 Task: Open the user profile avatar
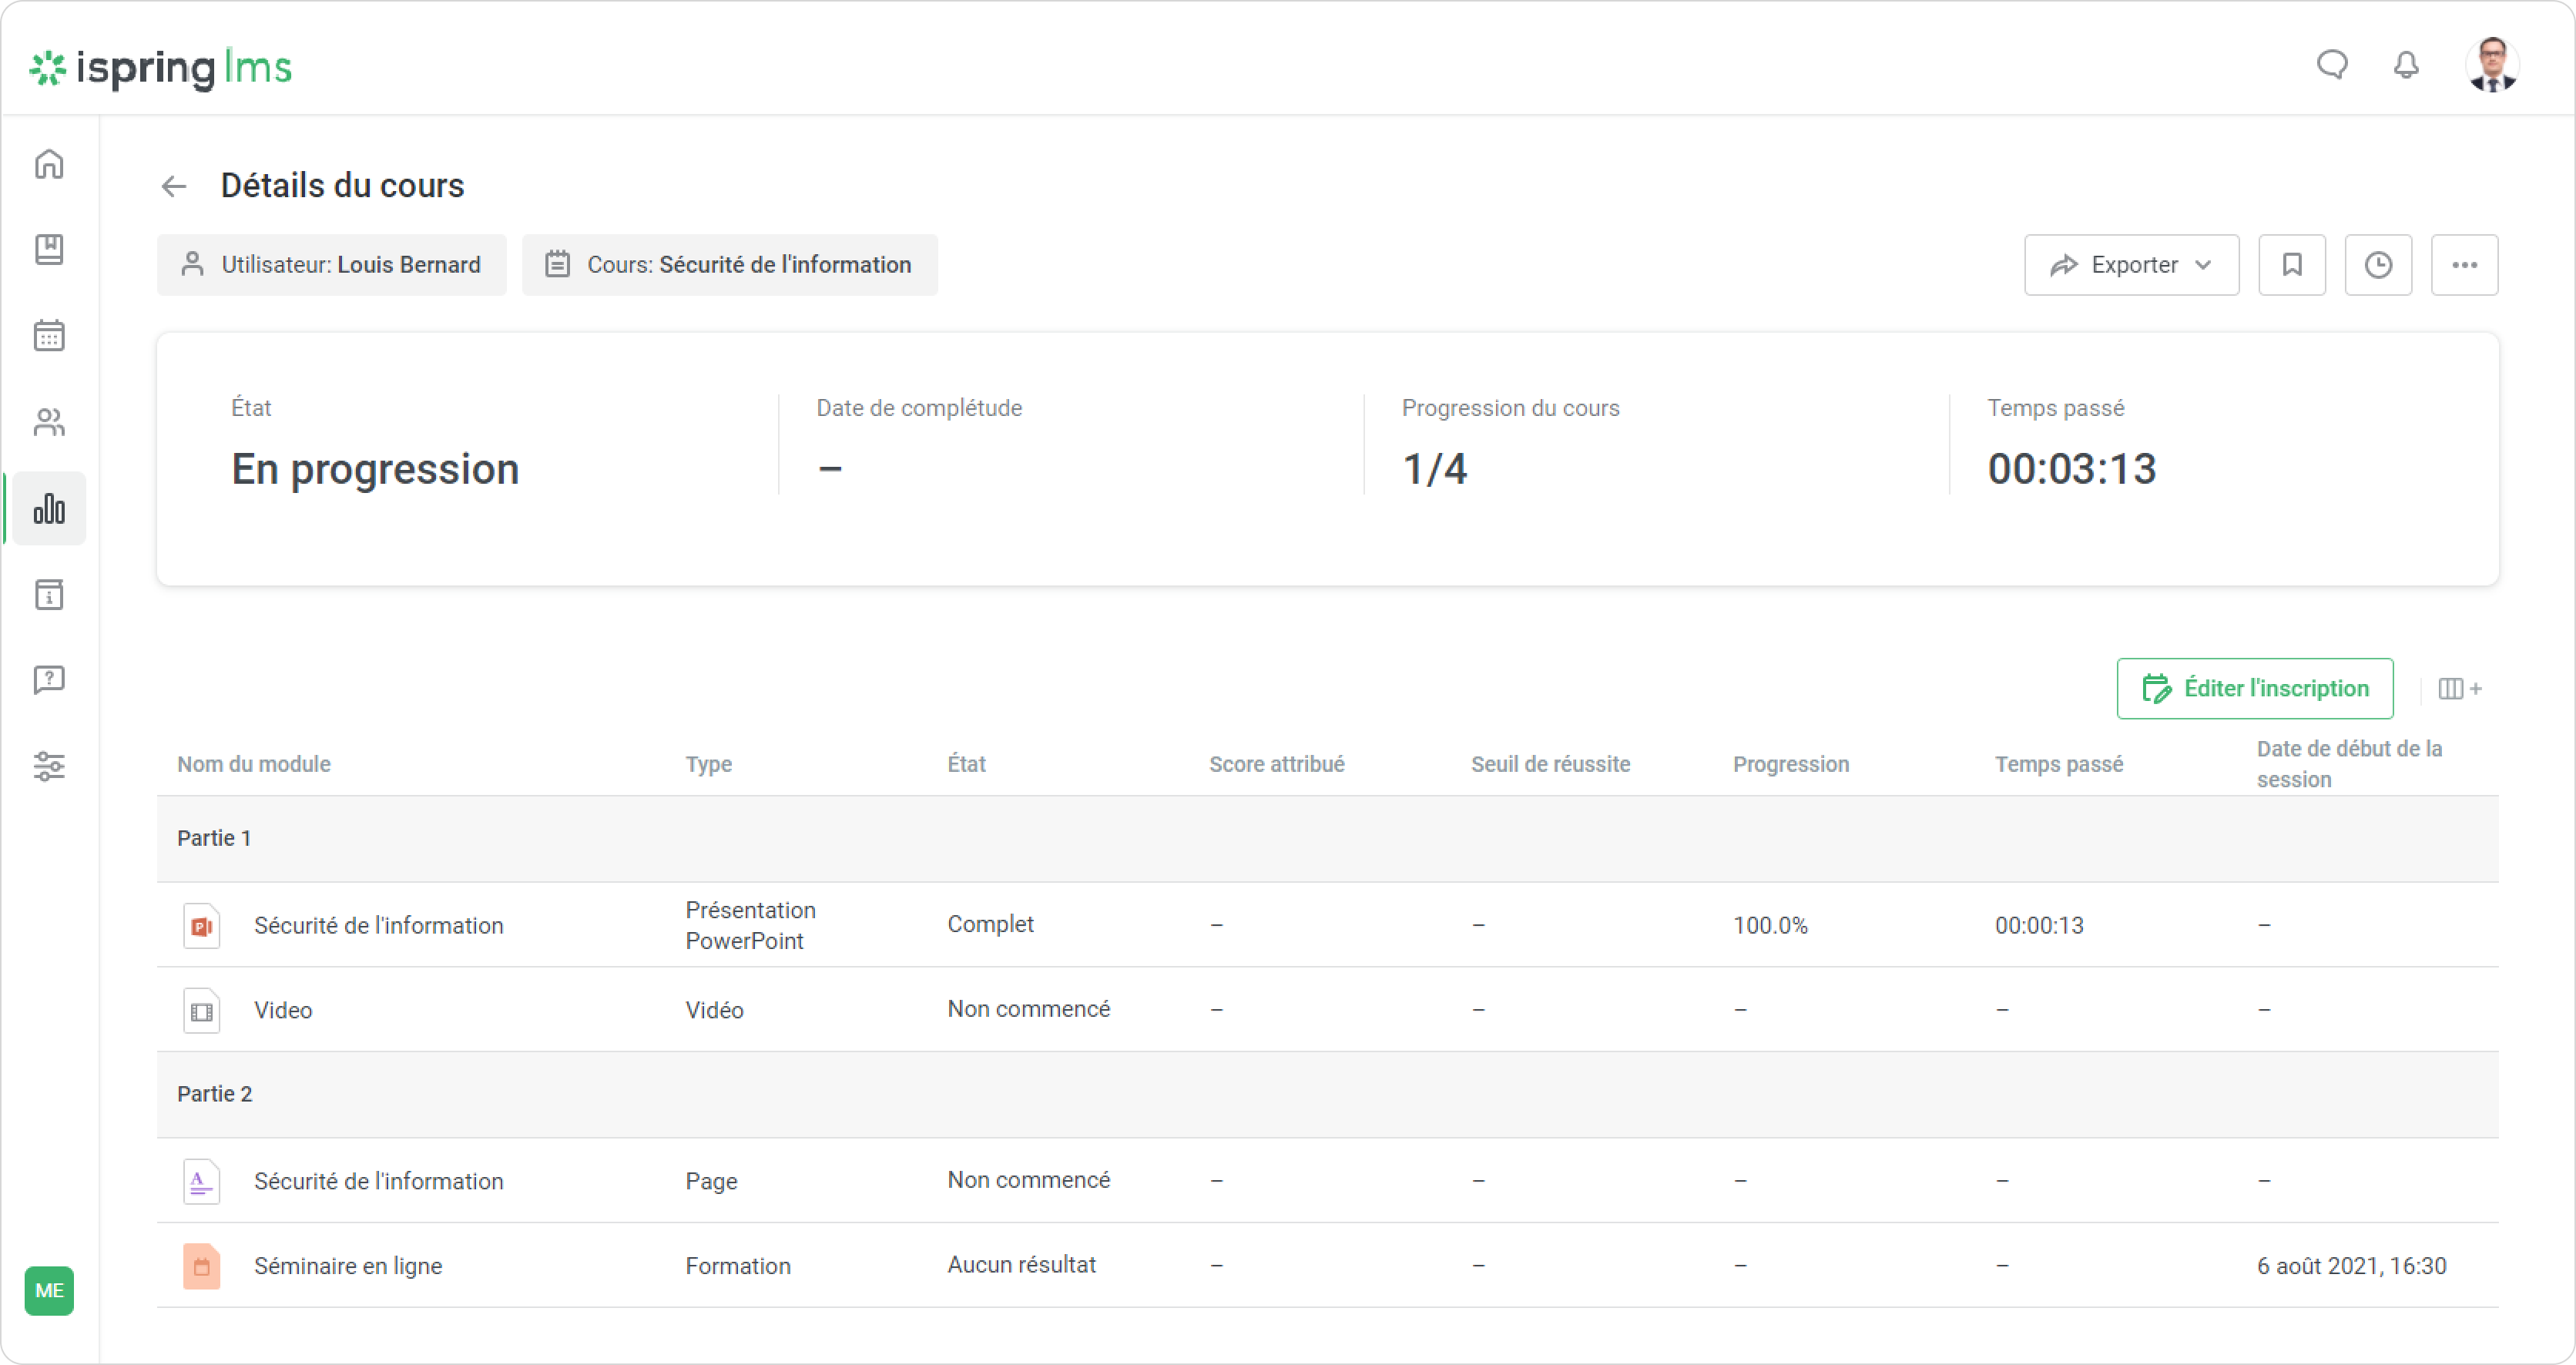pos(2490,66)
